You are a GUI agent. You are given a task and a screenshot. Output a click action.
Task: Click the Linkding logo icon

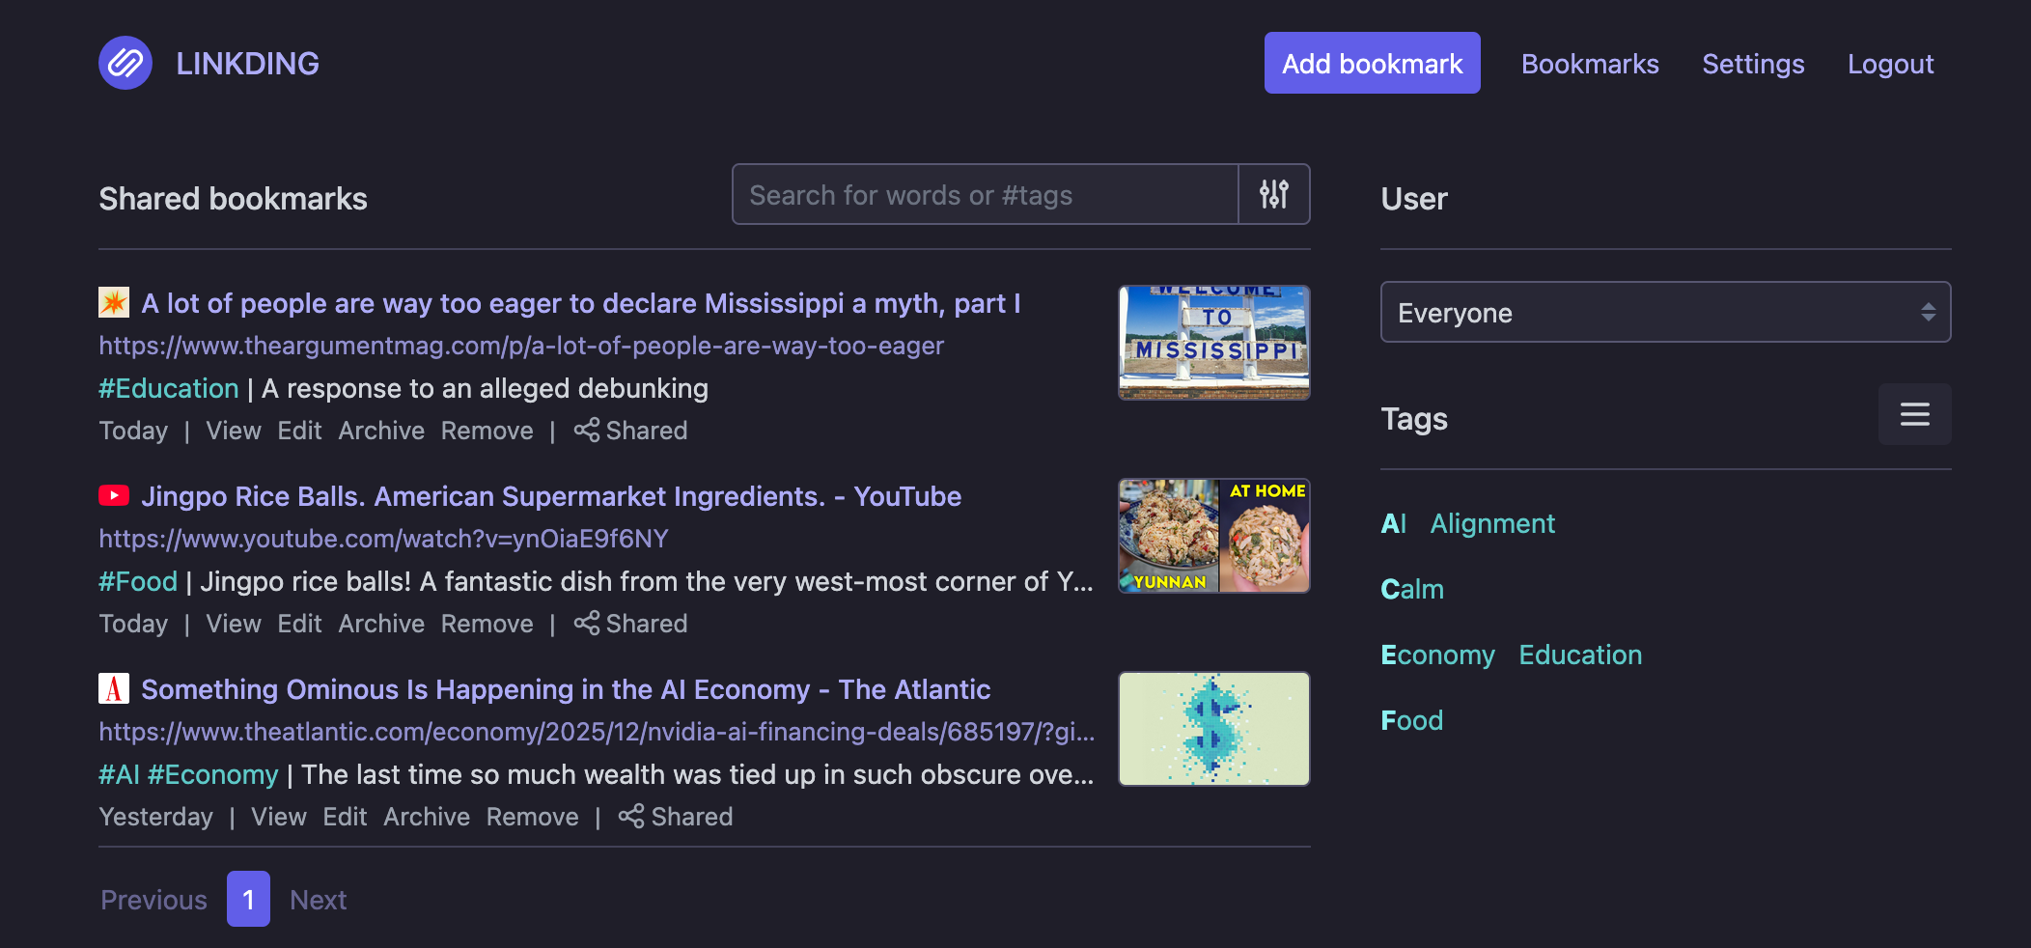point(125,63)
